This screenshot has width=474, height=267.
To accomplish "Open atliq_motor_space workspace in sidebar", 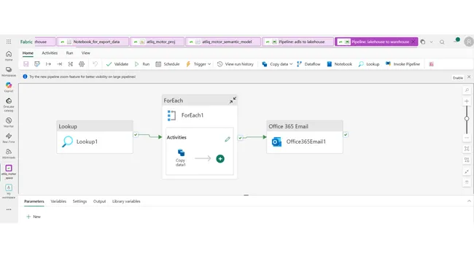I will coord(9,172).
